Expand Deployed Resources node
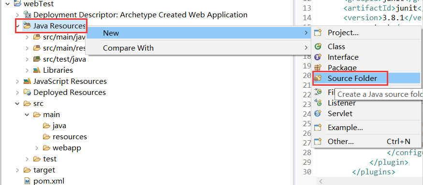The width and height of the screenshot is (423, 185). pos(17,92)
